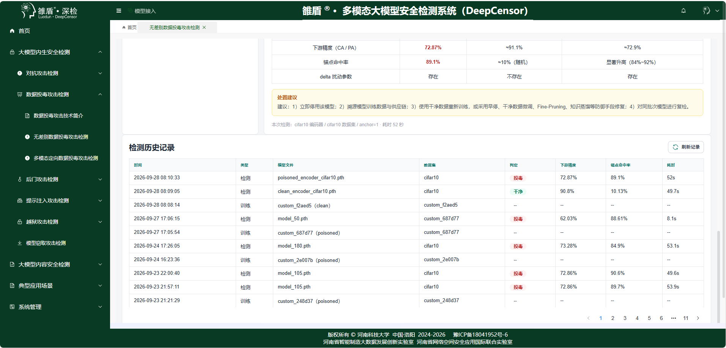Expand the 后门攻击检测 chevron
726x348 pixels.
(x=100, y=179)
